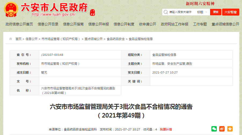This screenshot has width=242, height=135.
Task: Open 政府信息公开首页 menu item
Action: tap(19, 24)
